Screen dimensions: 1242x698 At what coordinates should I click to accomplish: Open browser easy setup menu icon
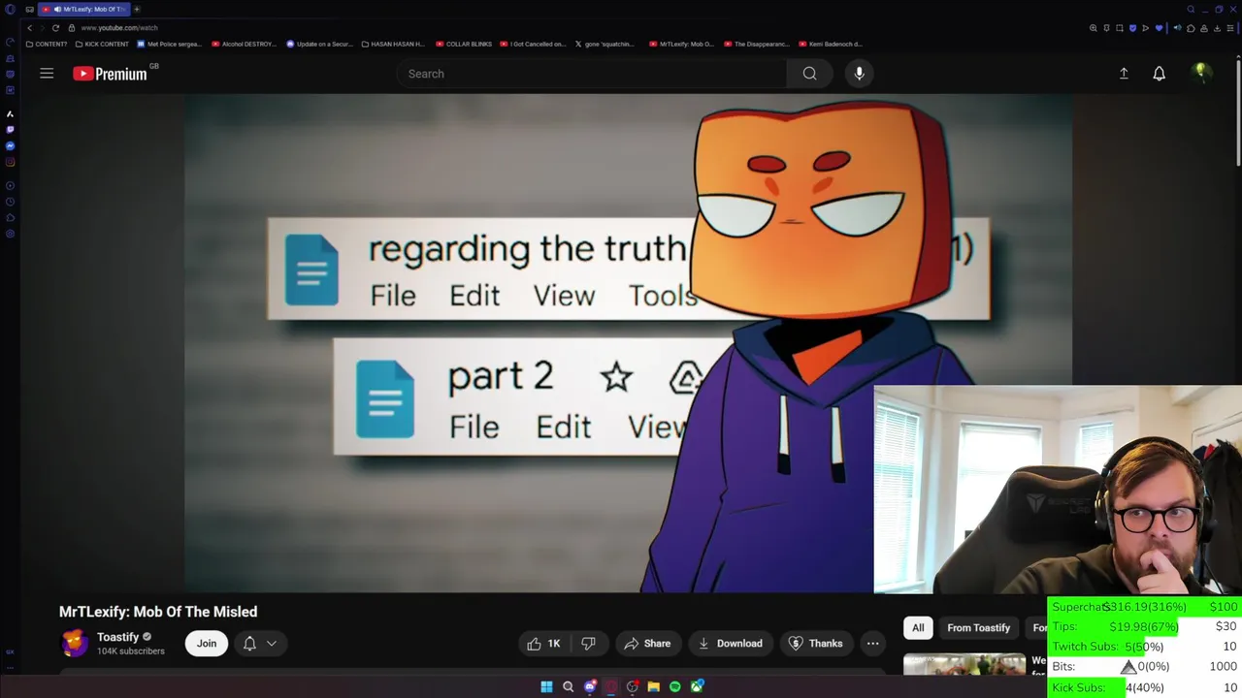click(x=1230, y=28)
